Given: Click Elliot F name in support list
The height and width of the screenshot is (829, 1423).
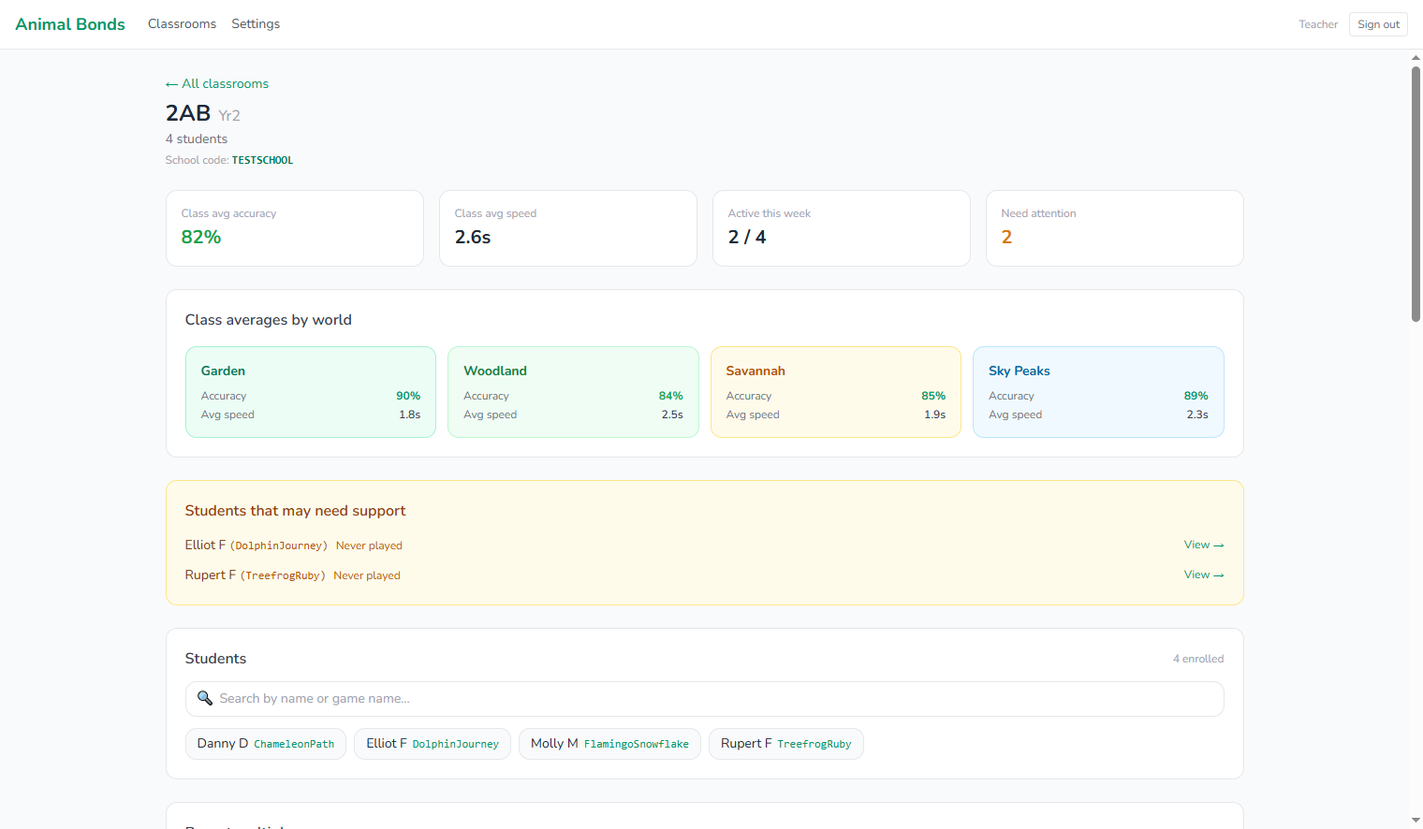Looking at the screenshot, I should (x=205, y=545).
